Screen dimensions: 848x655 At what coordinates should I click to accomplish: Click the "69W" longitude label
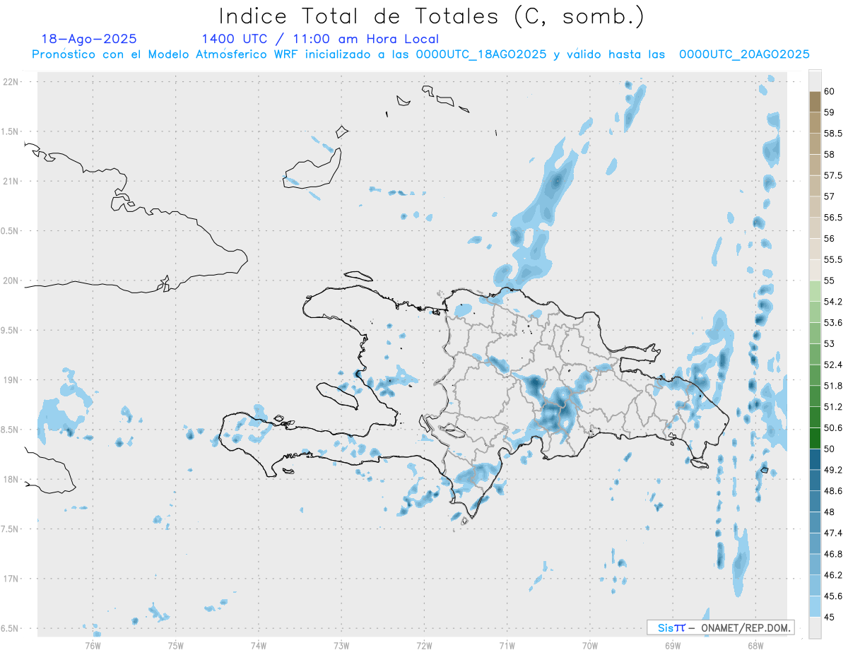click(x=673, y=645)
